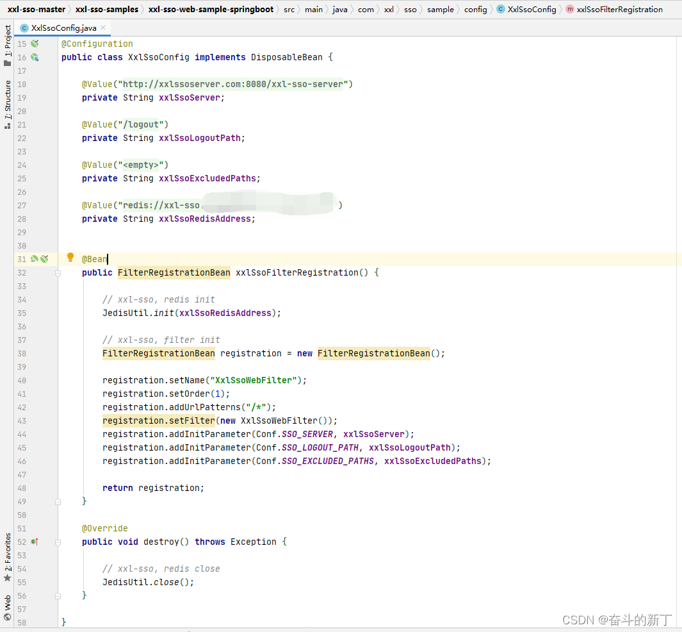Screen dimensions: 682x632
Task: Click java in the navigation bar
Action: (x=340, y=9)
